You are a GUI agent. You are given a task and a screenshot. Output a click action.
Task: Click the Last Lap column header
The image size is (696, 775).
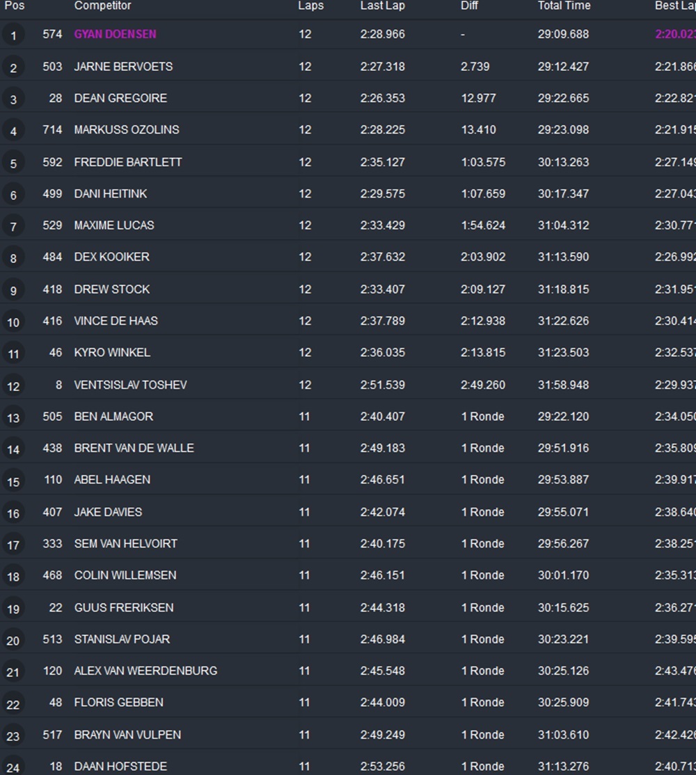[x=382, y=6]
